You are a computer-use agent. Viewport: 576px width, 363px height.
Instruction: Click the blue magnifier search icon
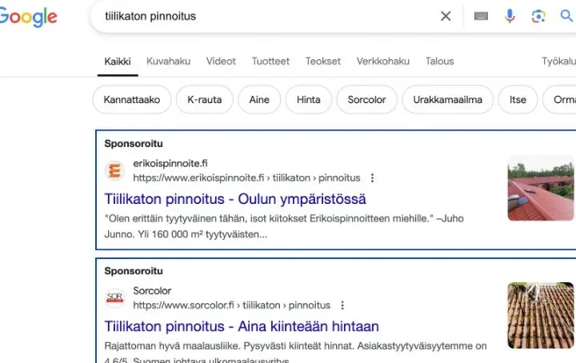pyautogui.click(x=566, y=16)
